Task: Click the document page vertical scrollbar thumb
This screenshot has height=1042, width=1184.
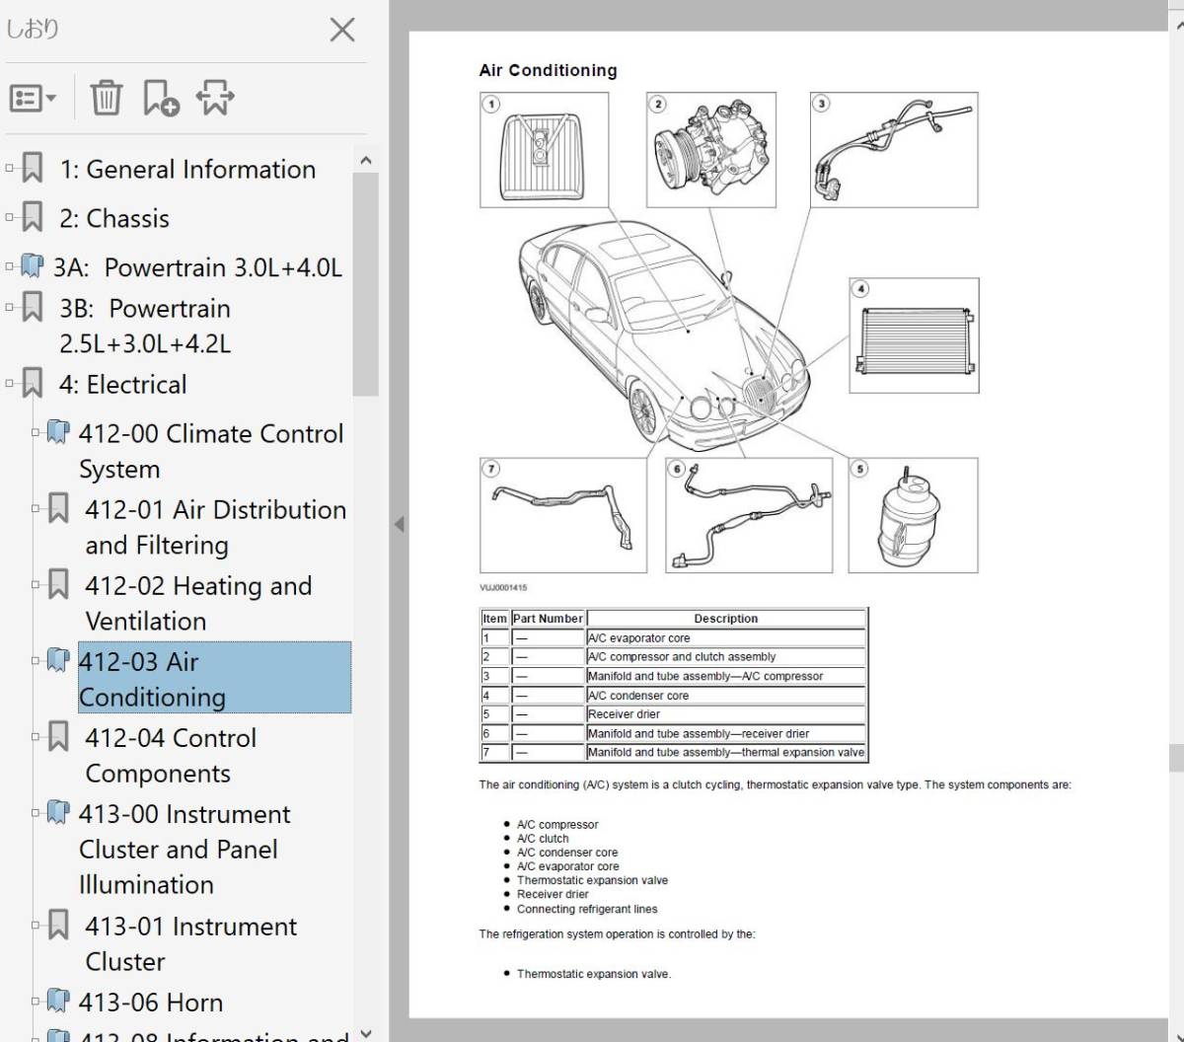Action: click(x=1176, y=758)
